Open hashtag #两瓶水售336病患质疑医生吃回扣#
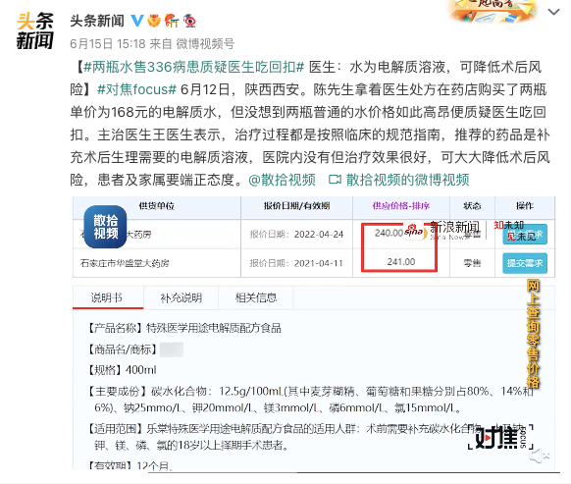 pos(193,67)
